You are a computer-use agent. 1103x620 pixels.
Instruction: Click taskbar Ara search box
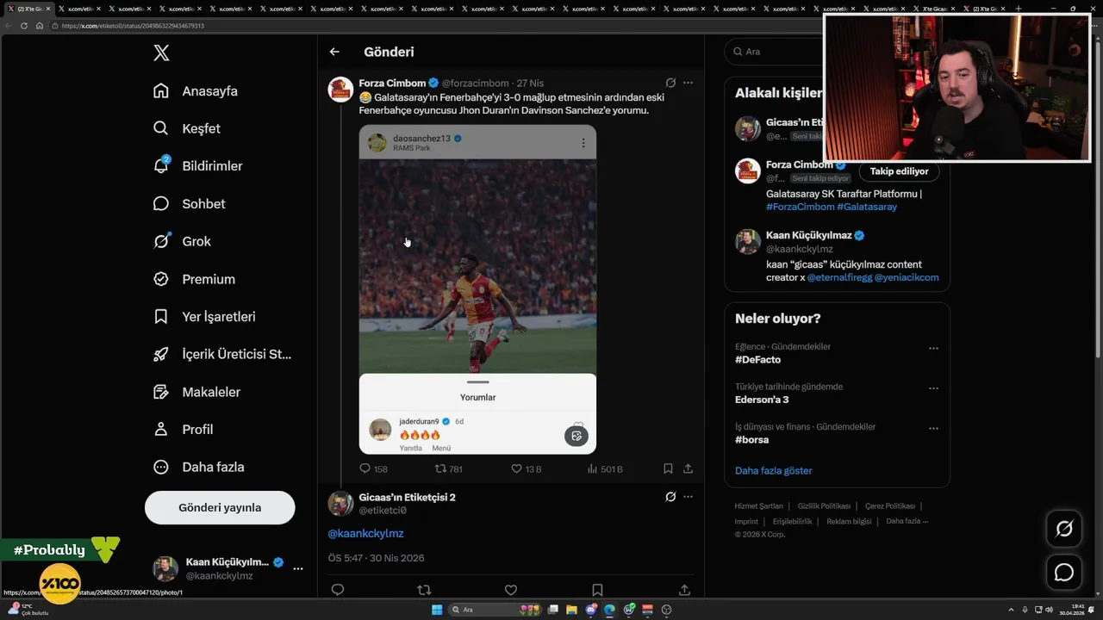point(495,610)
